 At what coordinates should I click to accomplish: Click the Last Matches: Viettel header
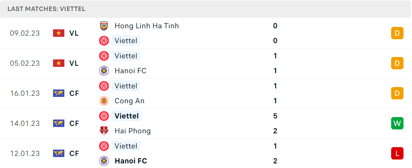47,9
